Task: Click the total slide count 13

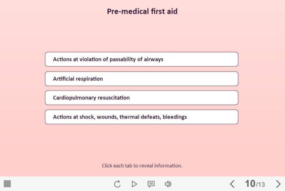Action: [x=261, y=185]
